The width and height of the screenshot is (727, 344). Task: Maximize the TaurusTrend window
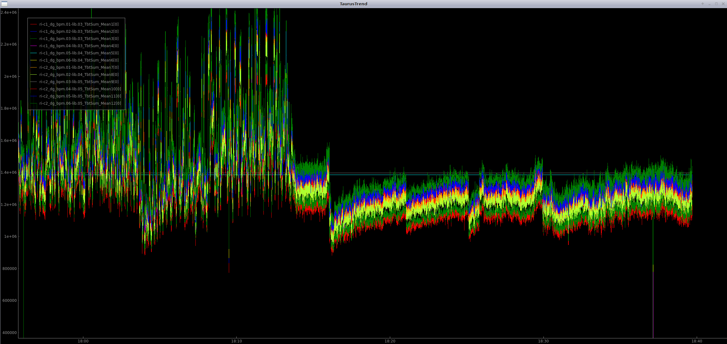(716, 4)
